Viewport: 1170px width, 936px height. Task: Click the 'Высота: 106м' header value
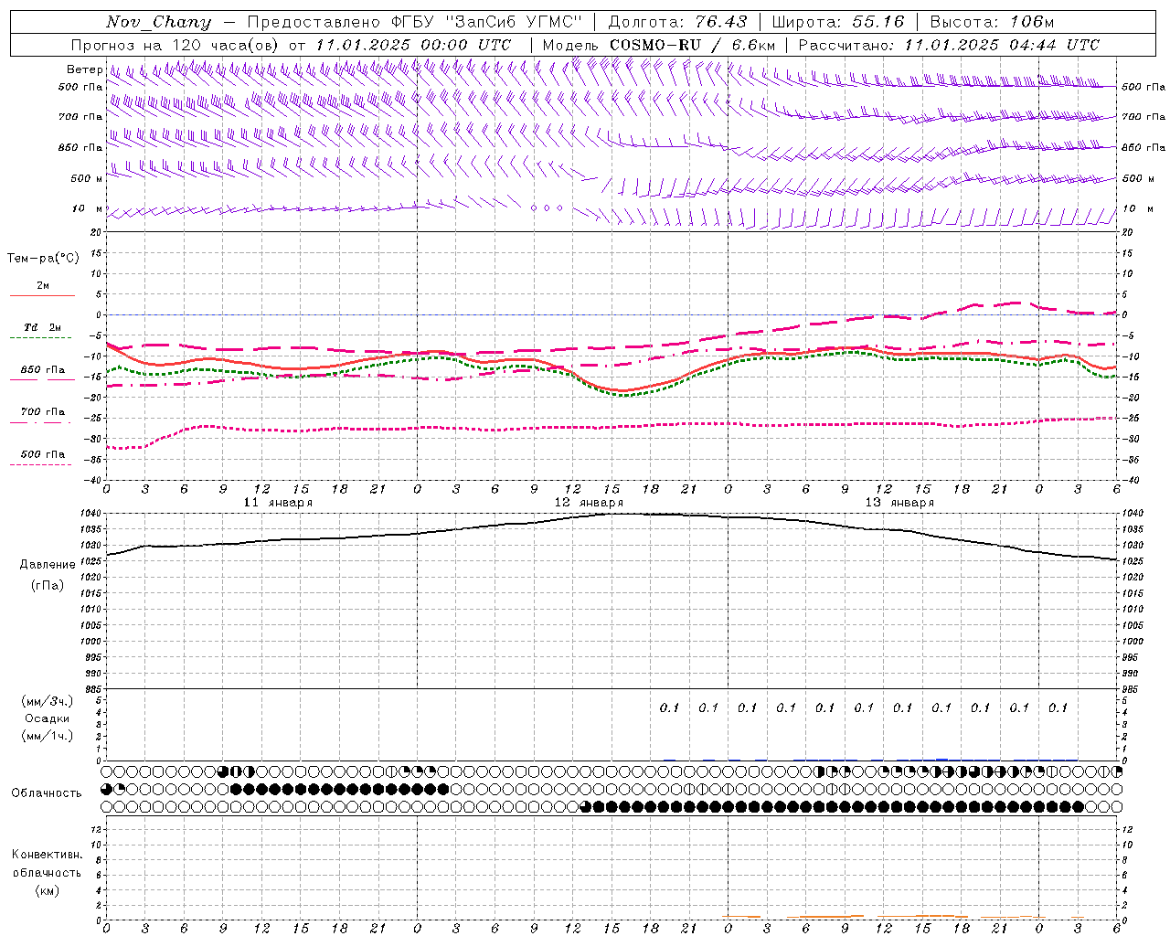(992, 22)
